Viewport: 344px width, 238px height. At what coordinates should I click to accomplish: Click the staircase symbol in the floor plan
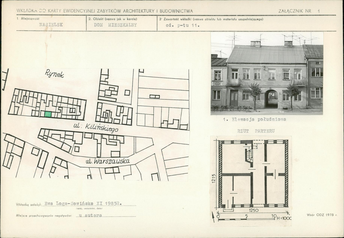tap(249, 154)
